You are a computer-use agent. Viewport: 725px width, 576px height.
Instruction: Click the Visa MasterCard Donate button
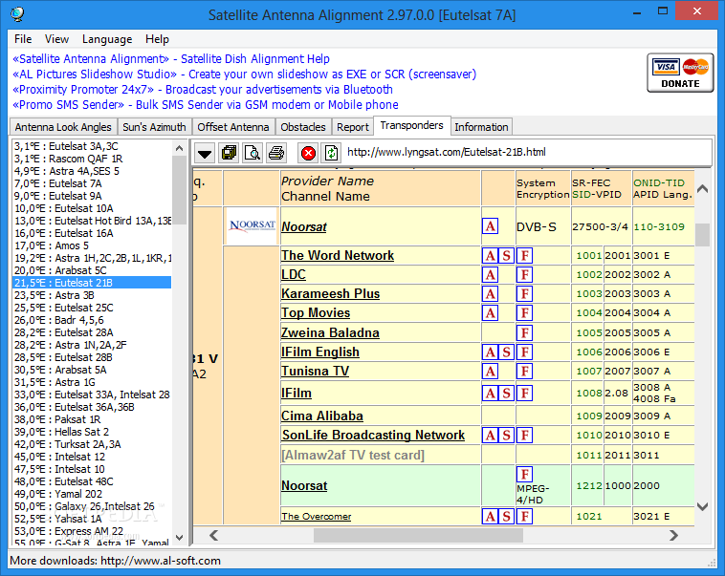coord(680,73)
